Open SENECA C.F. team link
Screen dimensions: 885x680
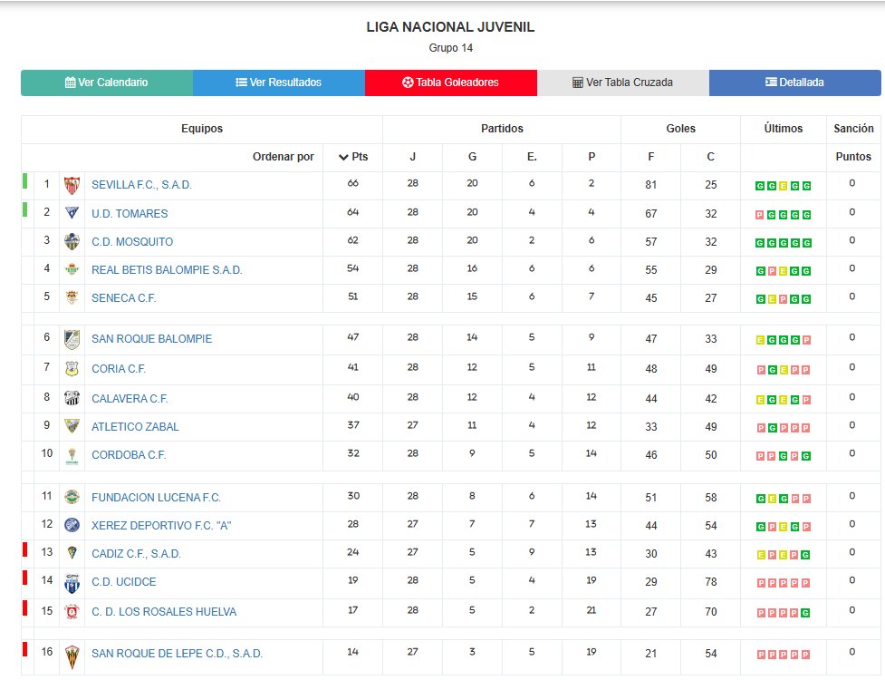click(x=123, y=298)
